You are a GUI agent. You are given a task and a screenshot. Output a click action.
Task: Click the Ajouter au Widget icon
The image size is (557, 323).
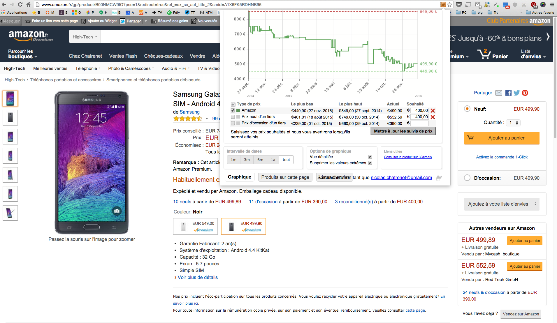(84, 21)
